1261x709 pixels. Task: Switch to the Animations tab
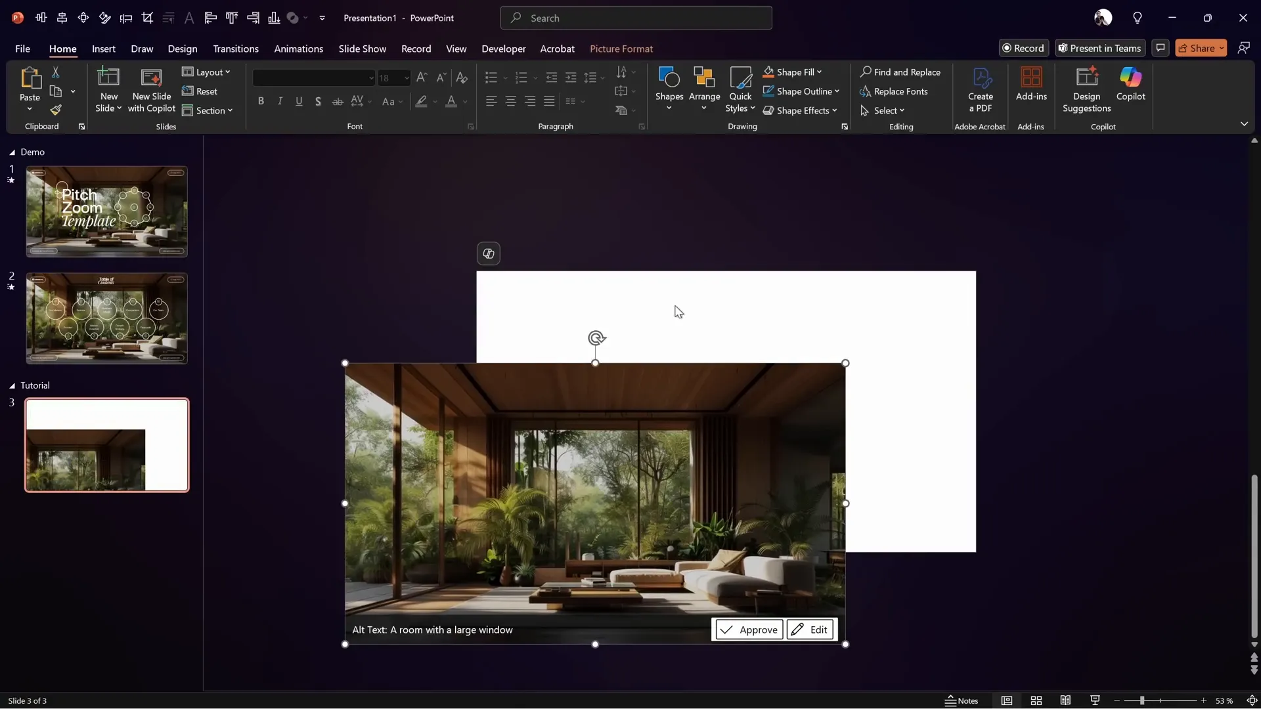pos(299,49)
